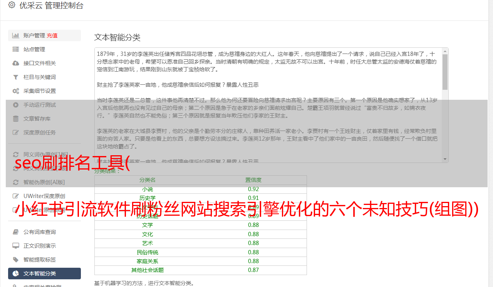The width and height of the screenshot is (493, 287).
Task: Select the 艺术 category cell
Action: pyautogui.click(x=148, y=243)
